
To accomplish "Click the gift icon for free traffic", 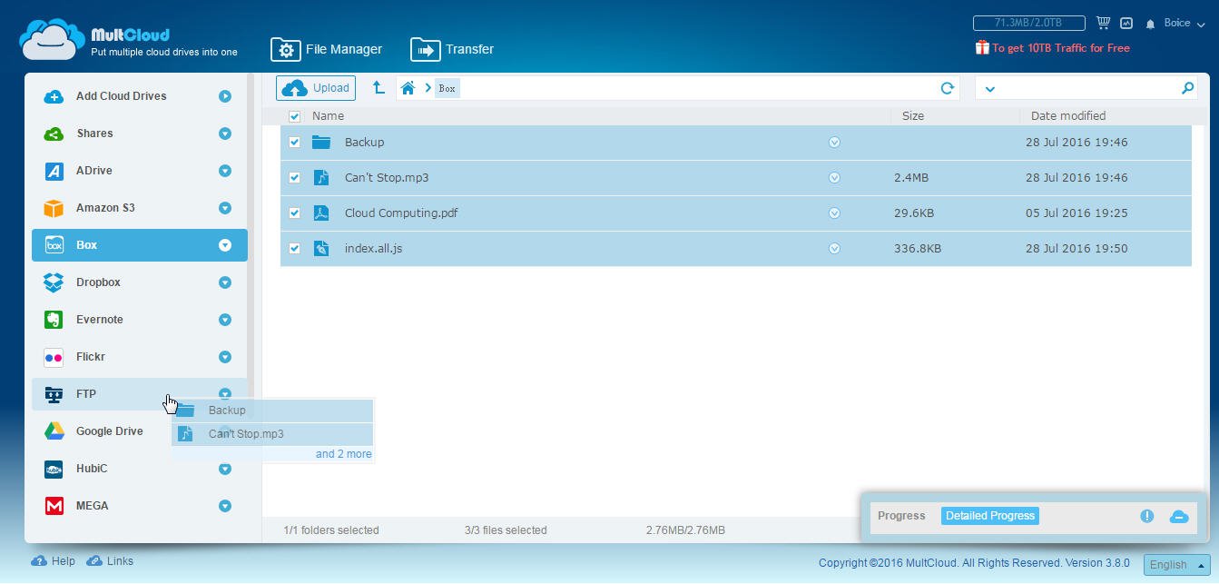I will [x=981, y=48].
